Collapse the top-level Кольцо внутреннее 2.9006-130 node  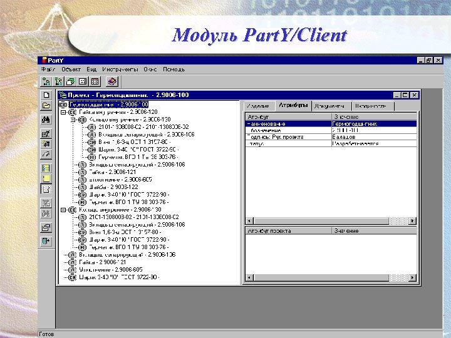click(63, 210)
